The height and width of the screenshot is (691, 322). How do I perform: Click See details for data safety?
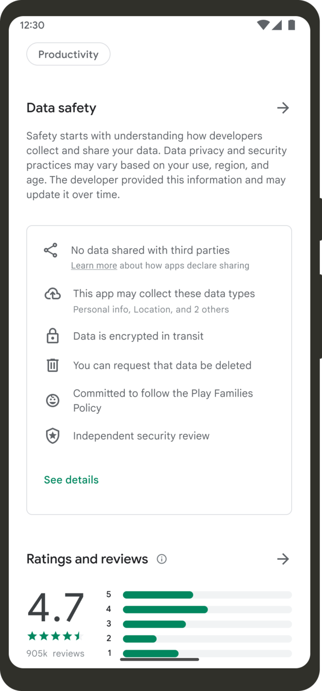(71, 479)
